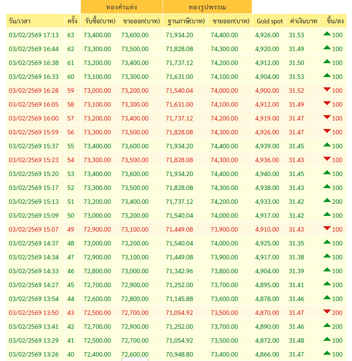Screen dimensions: 352x361
Task: Click tax base value 71,342.96
Action: tap(179, 271)
